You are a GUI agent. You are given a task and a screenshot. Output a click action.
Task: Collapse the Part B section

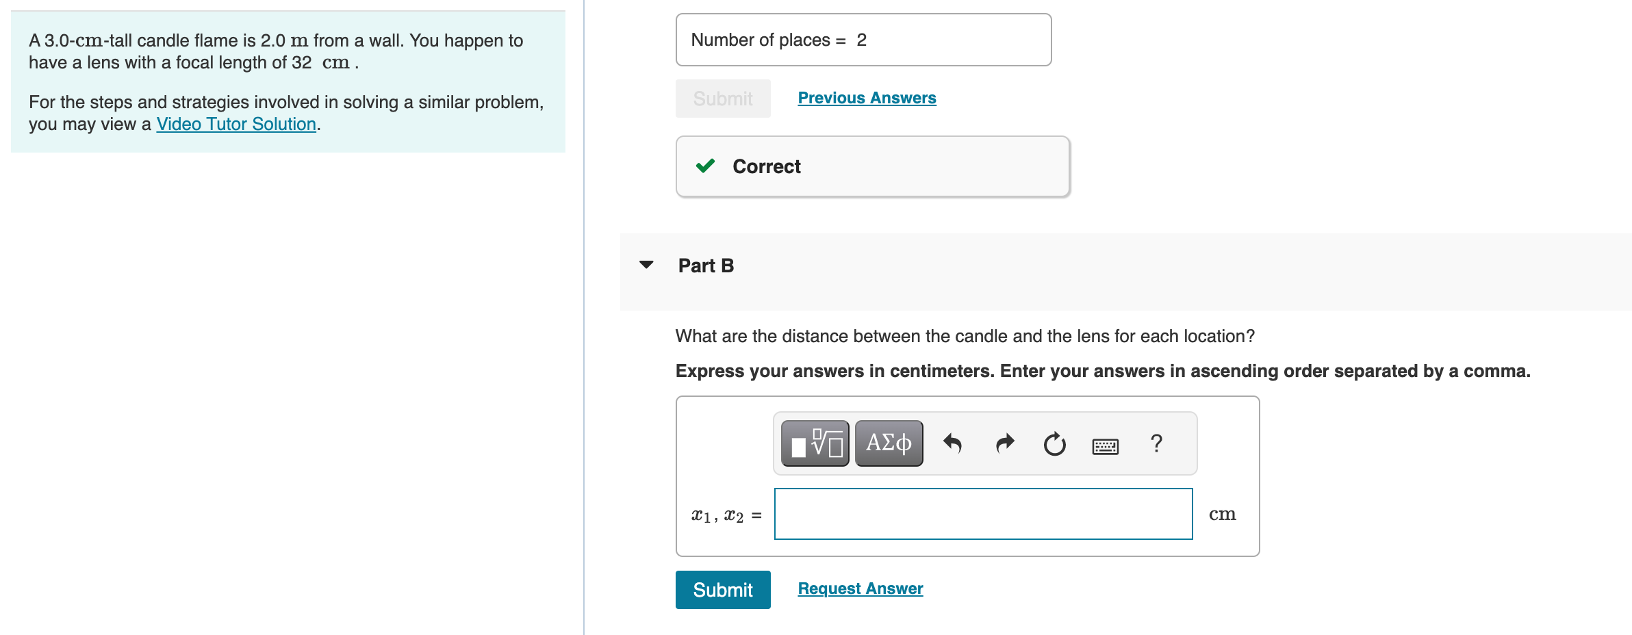646,266
